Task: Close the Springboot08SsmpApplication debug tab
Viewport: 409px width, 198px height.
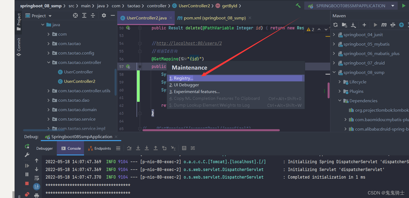Action: 116,136
